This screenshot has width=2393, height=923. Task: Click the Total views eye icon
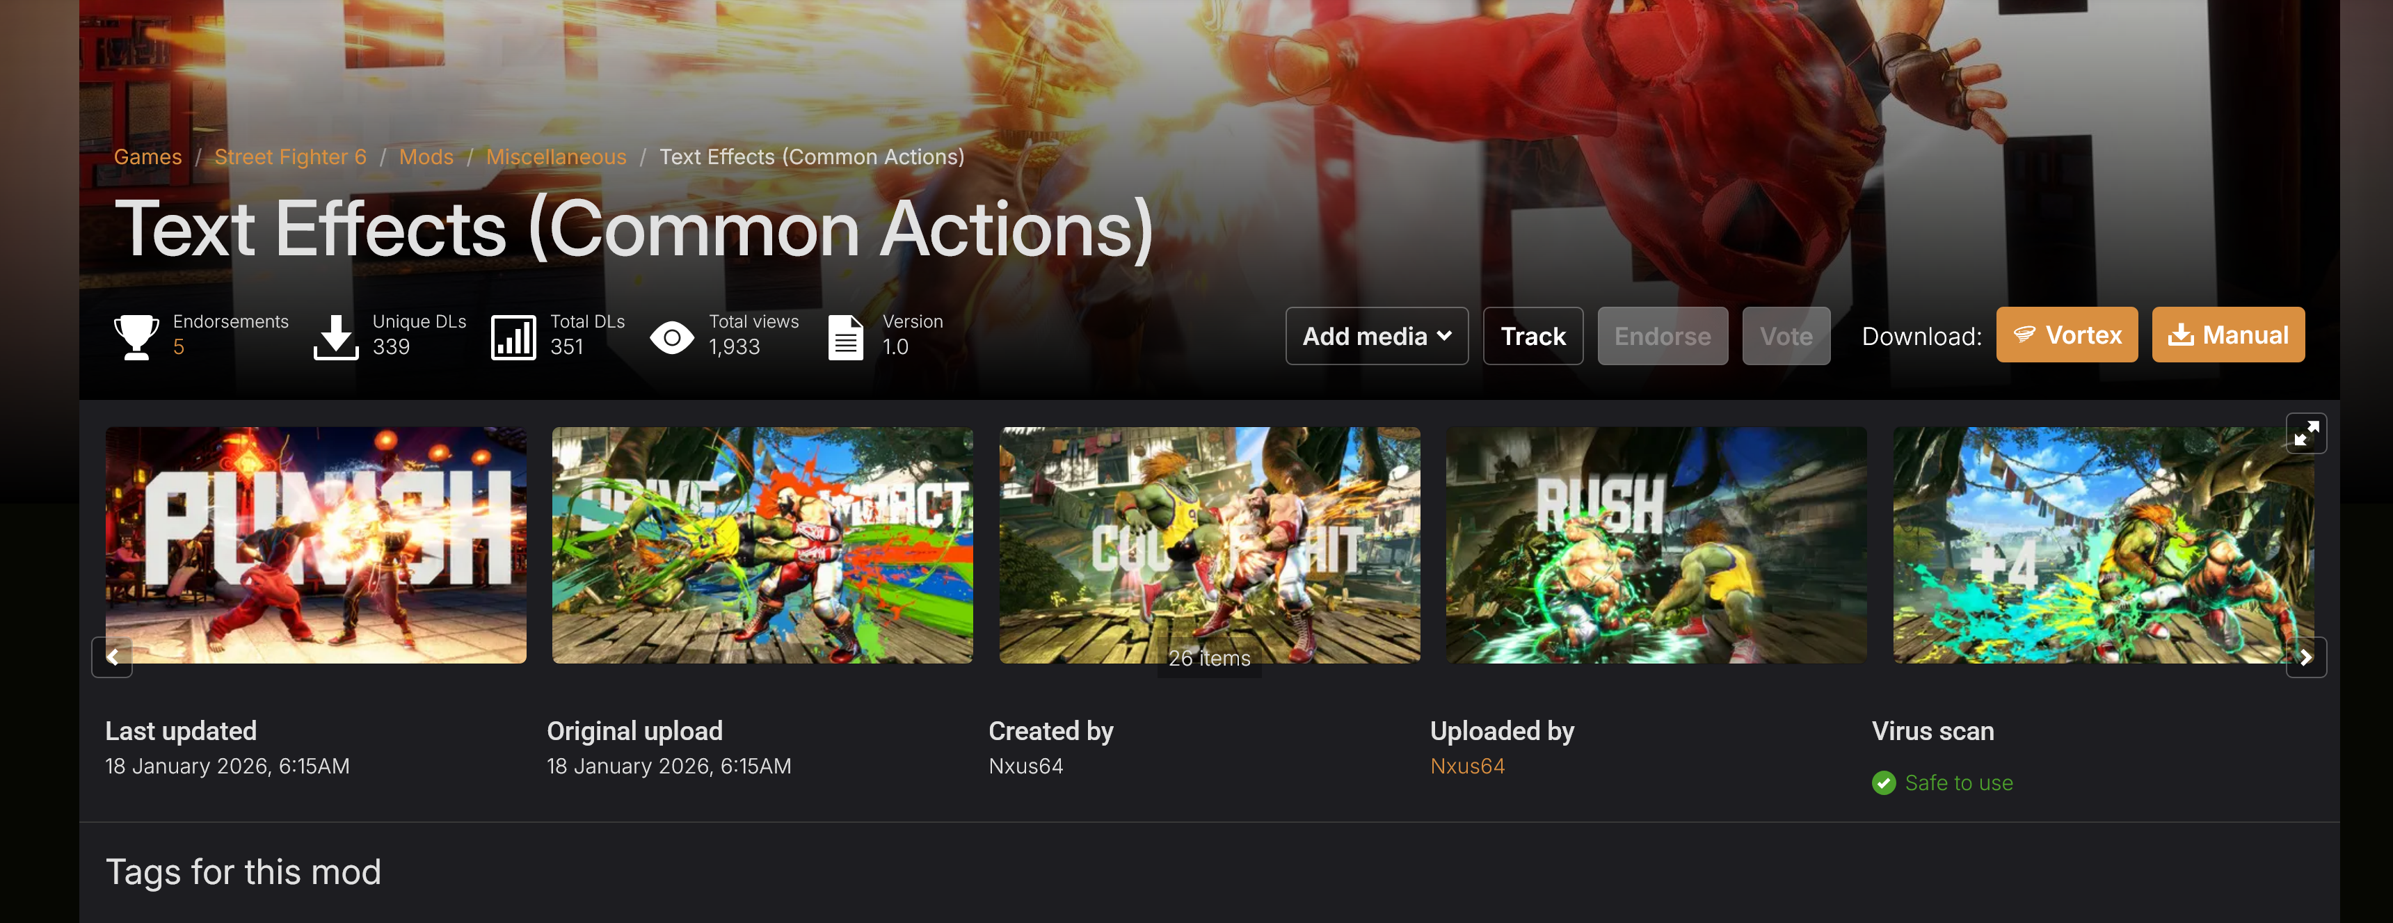(671, 337)
